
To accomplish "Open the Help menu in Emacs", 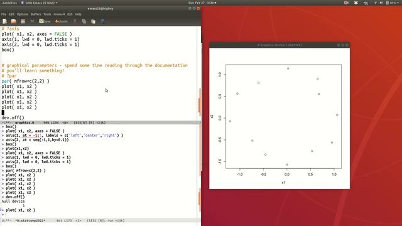I will [x=78, y=14].
